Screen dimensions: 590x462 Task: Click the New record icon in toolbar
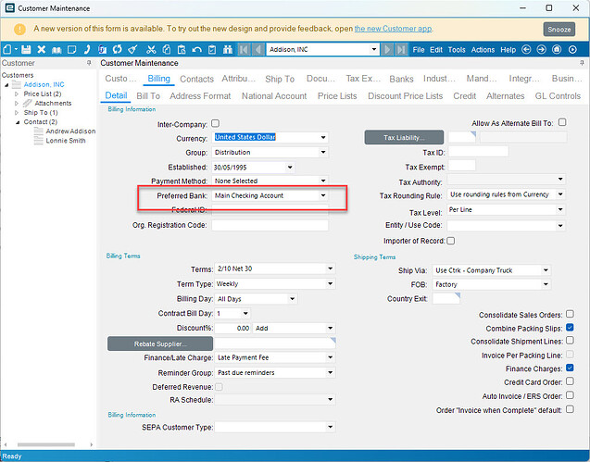(7, 49)
